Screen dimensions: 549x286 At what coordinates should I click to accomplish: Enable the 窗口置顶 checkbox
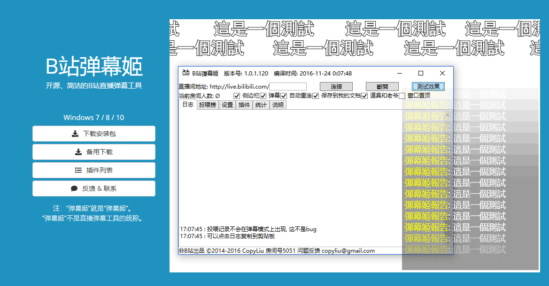[x=402, y=96]
